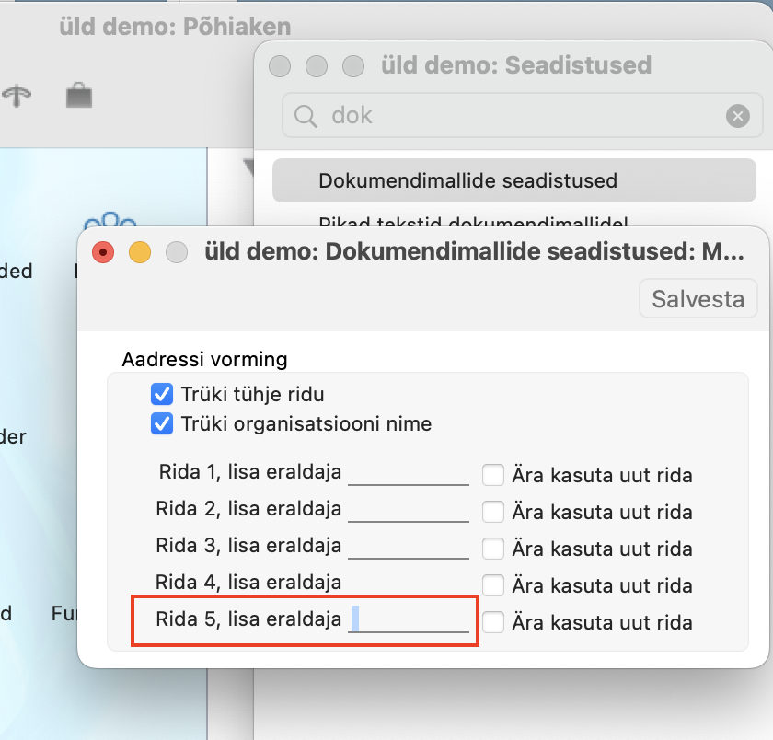The height and width of the screenshot is (740, 773).
Task: Click into 'Rida 3, lisa eraldaja' field
Action: 408,546
